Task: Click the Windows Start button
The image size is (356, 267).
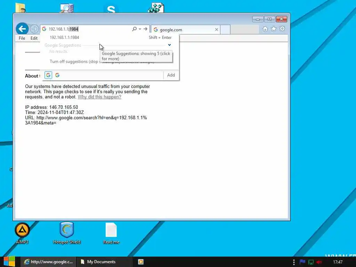Action: click(x=9, y=261)
